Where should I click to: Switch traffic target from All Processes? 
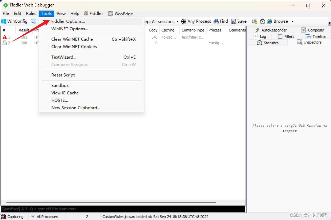(x=47, y=216)
